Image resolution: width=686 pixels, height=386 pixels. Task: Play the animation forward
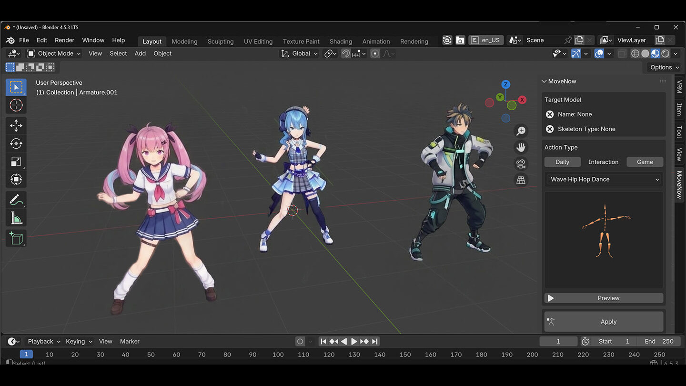coord(354,341)
